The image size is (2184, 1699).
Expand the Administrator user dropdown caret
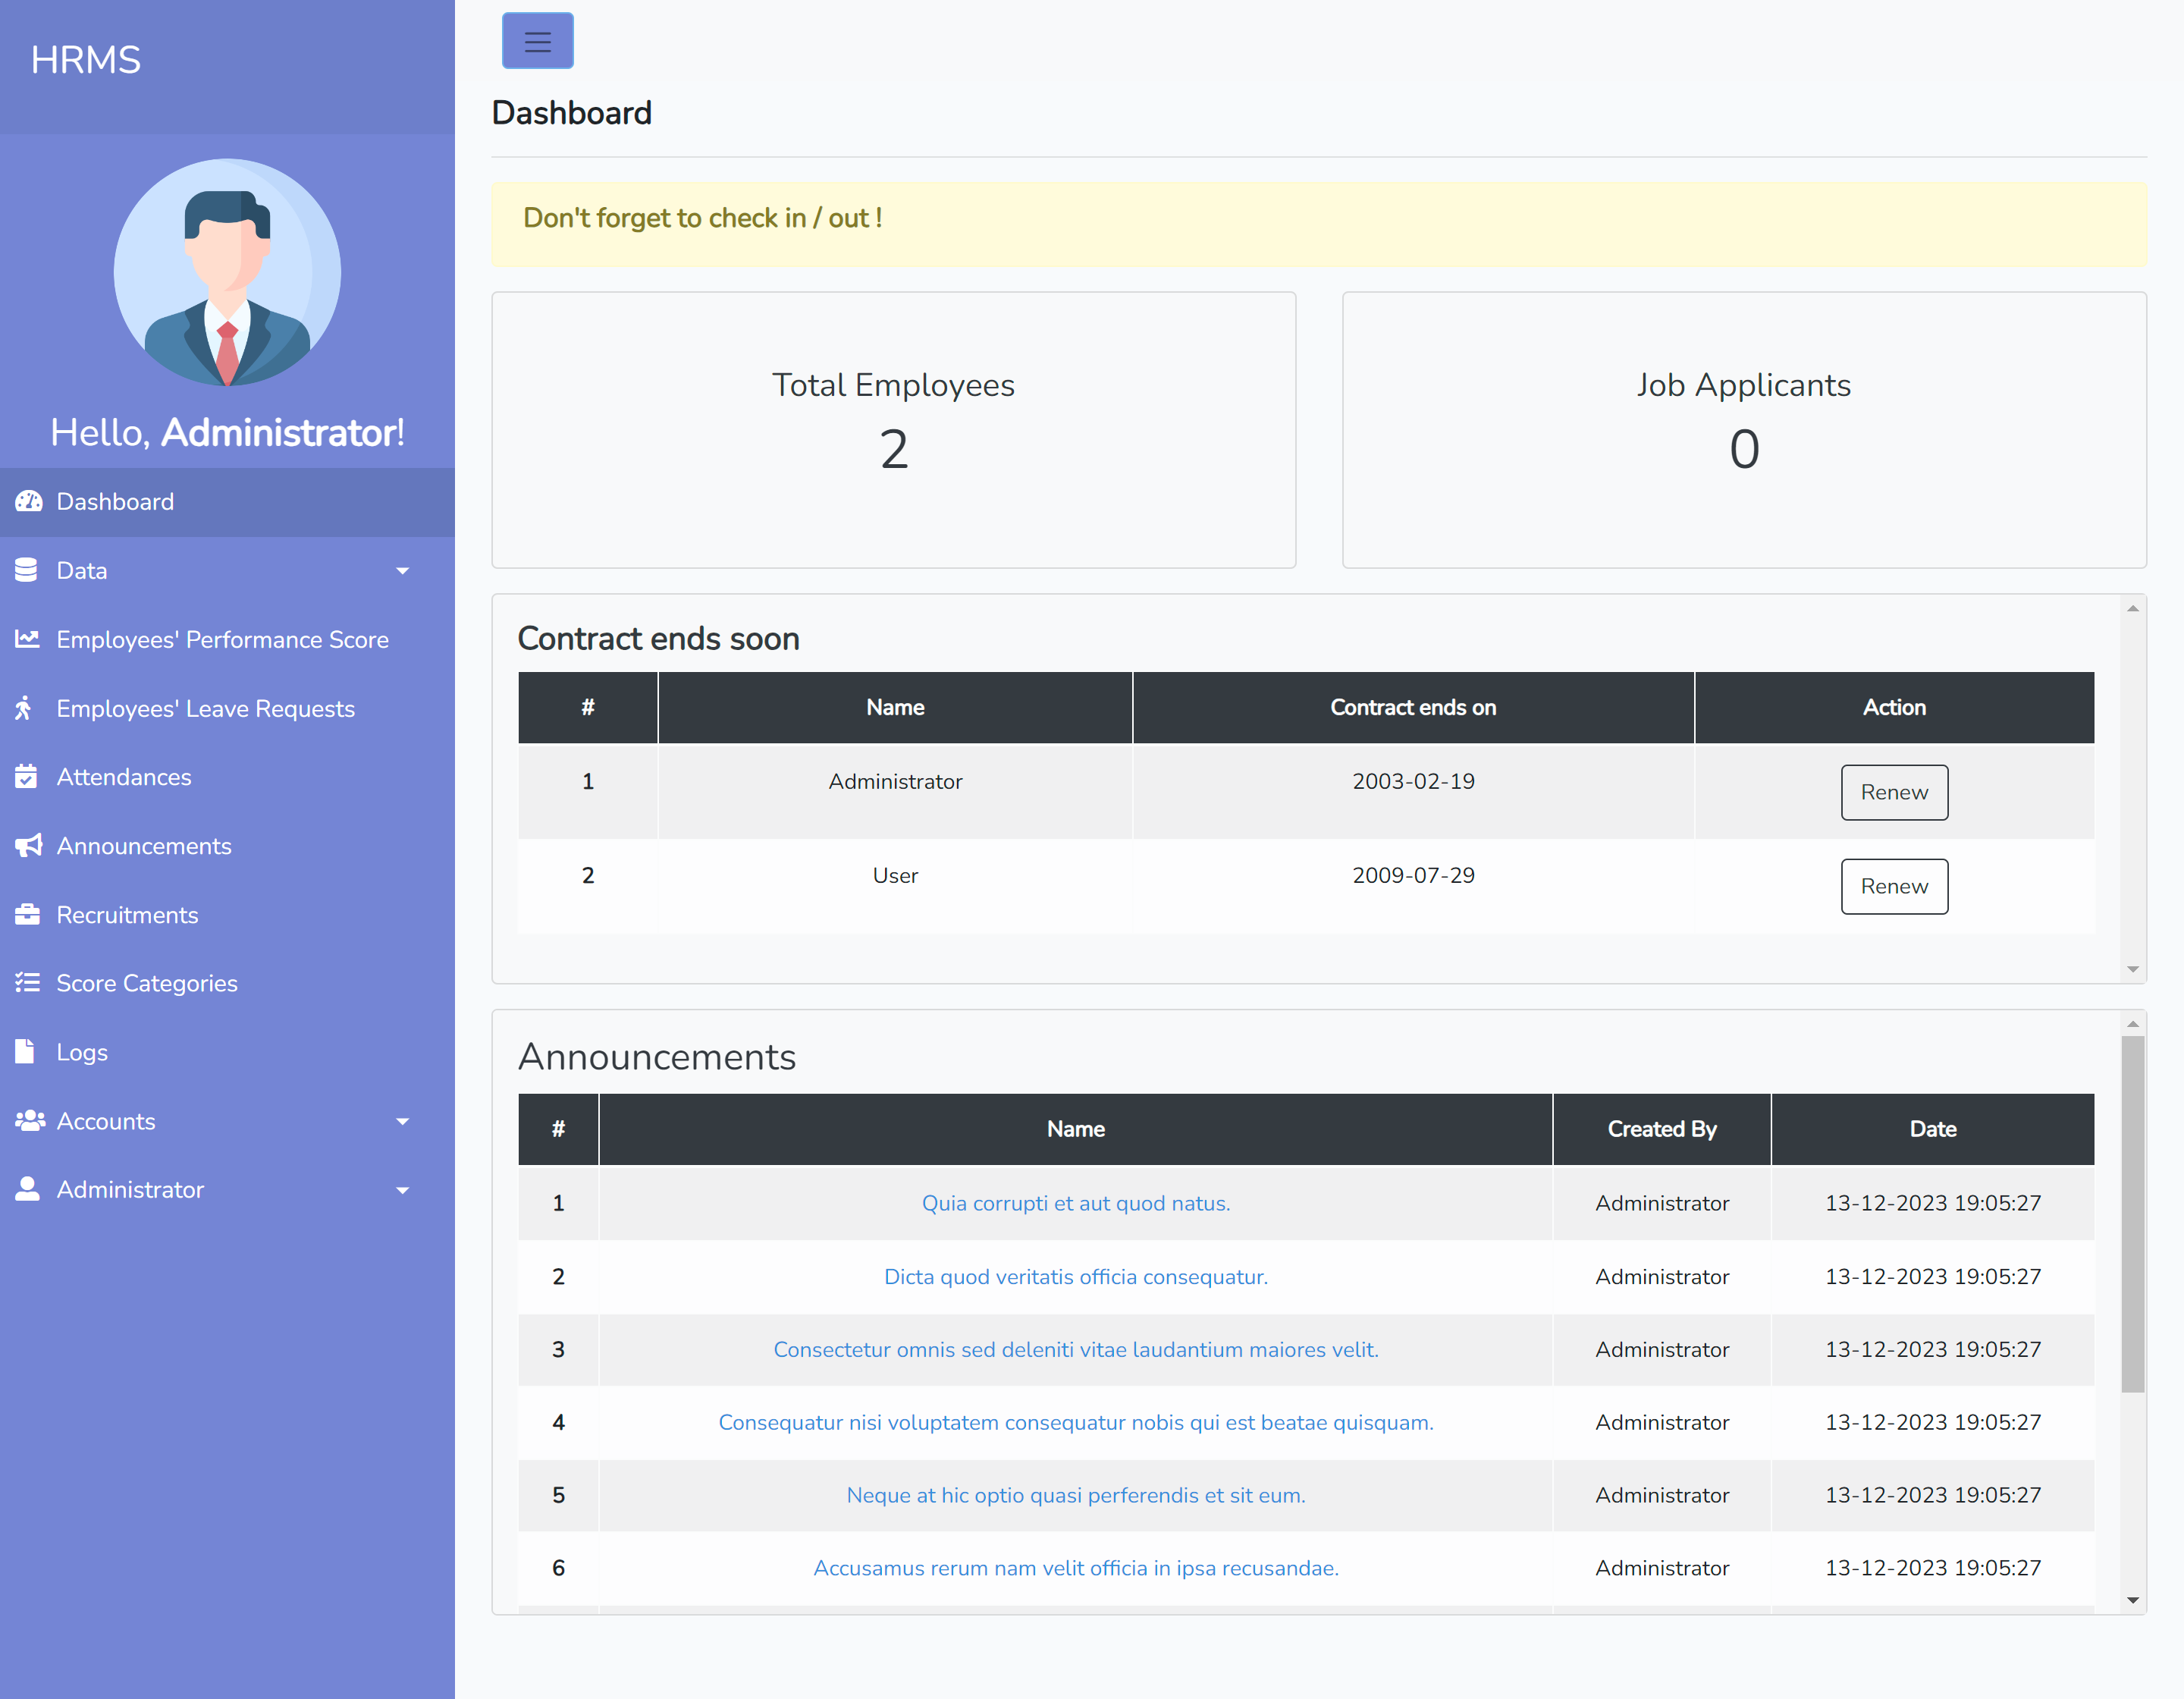point(402,1190)
